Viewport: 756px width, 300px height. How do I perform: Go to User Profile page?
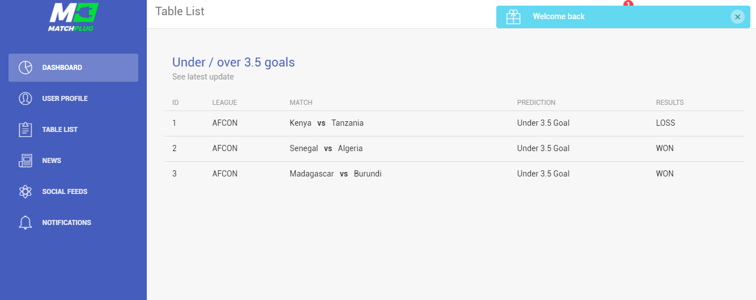(73, 99)
